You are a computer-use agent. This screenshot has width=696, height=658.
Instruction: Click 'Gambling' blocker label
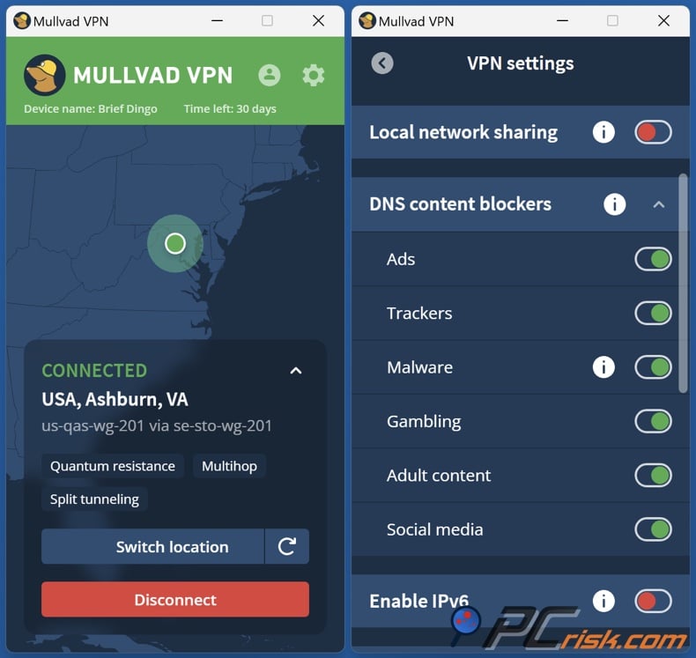(x=424, y=422)
